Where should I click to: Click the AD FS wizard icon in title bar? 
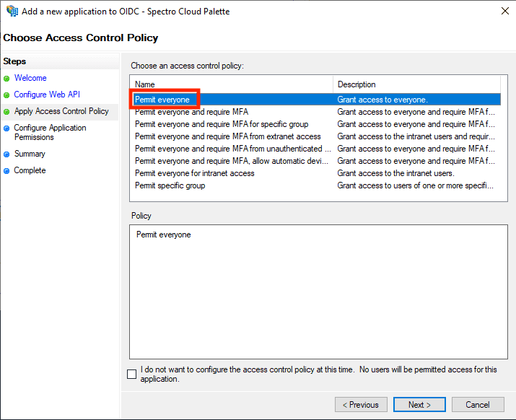pyautogui.click(x=12, y=12)
